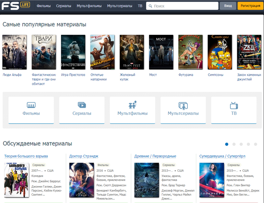Select the first carousel pagination dot

pos(227,144)
